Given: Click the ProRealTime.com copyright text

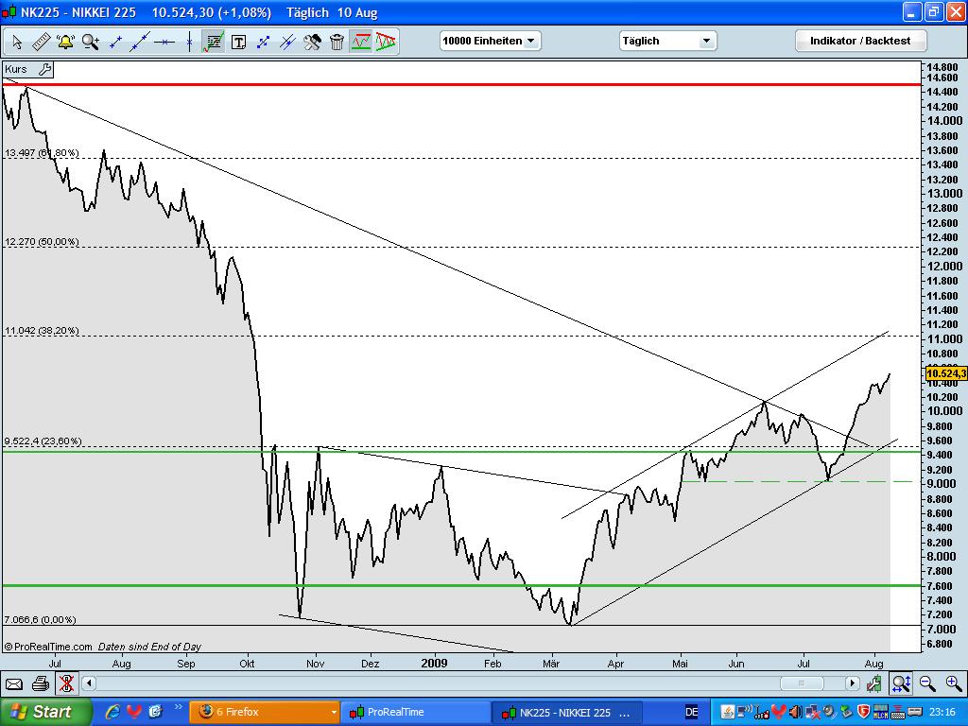Looking at the screenshot, I should point(48,647).
